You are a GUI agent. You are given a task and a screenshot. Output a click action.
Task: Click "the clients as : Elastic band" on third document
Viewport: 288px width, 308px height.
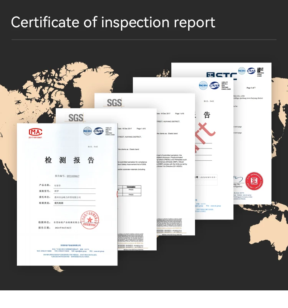point(167,133)
